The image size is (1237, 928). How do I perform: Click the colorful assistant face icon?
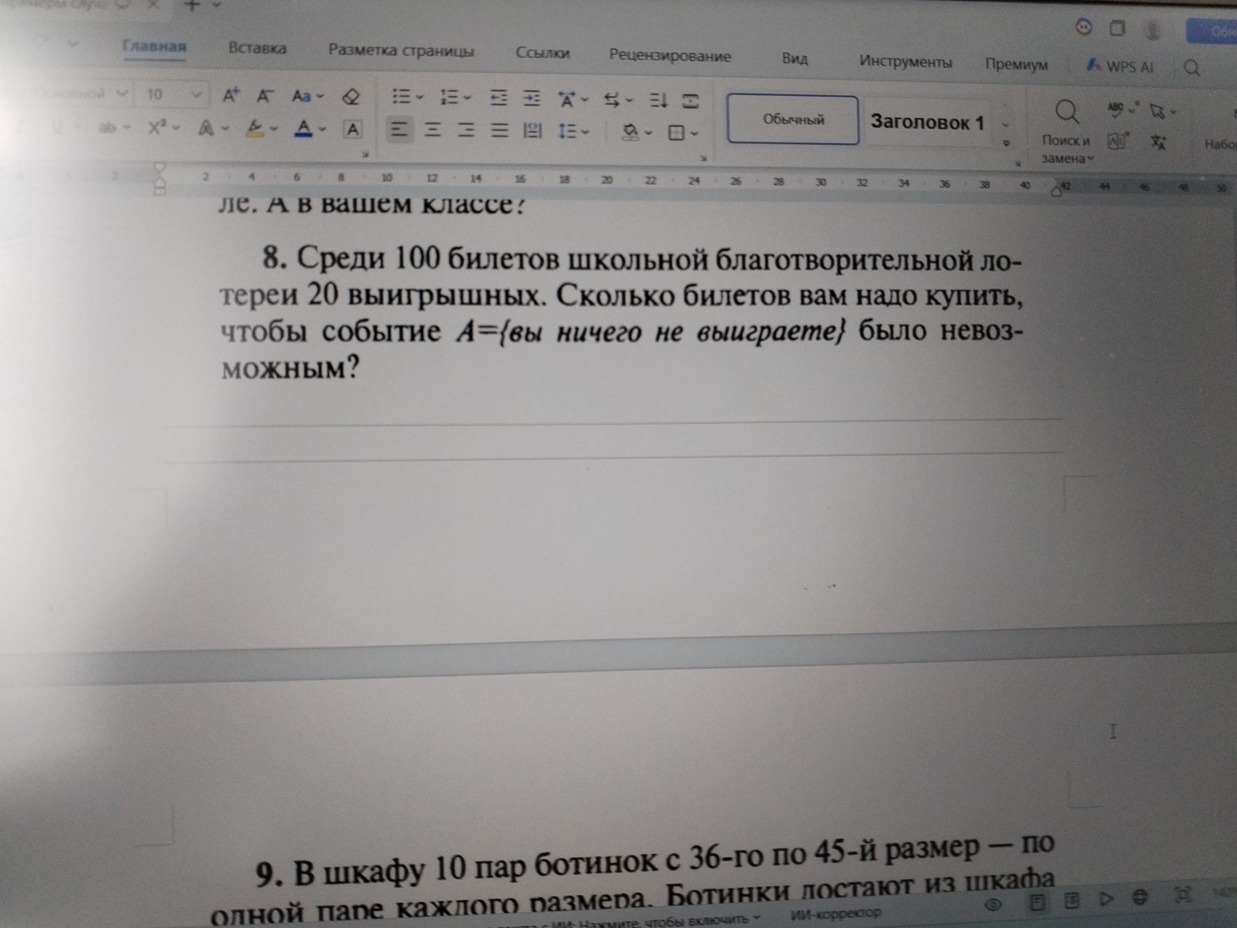[x=1084, y=28]
